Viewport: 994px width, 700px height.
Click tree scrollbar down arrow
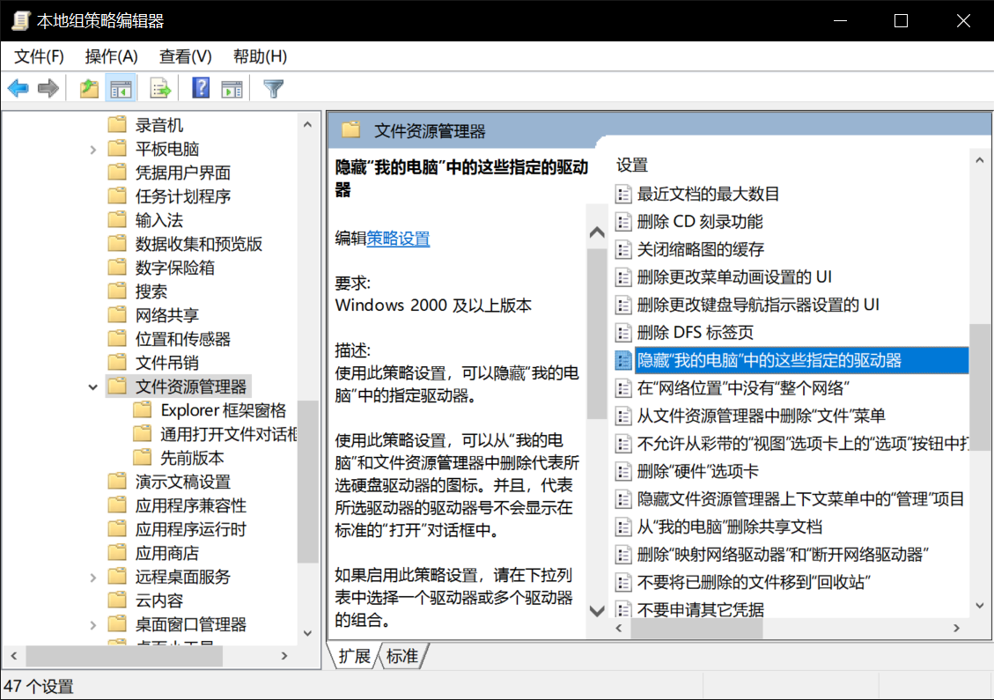(x=307, y=633)
